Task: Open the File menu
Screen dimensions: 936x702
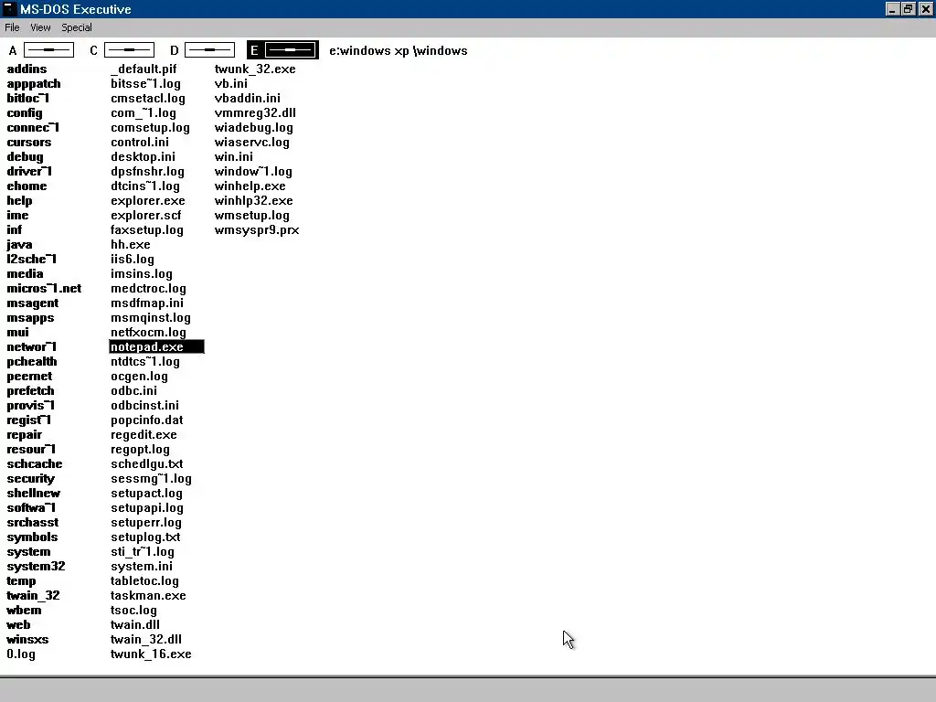Action: (12, 27)
